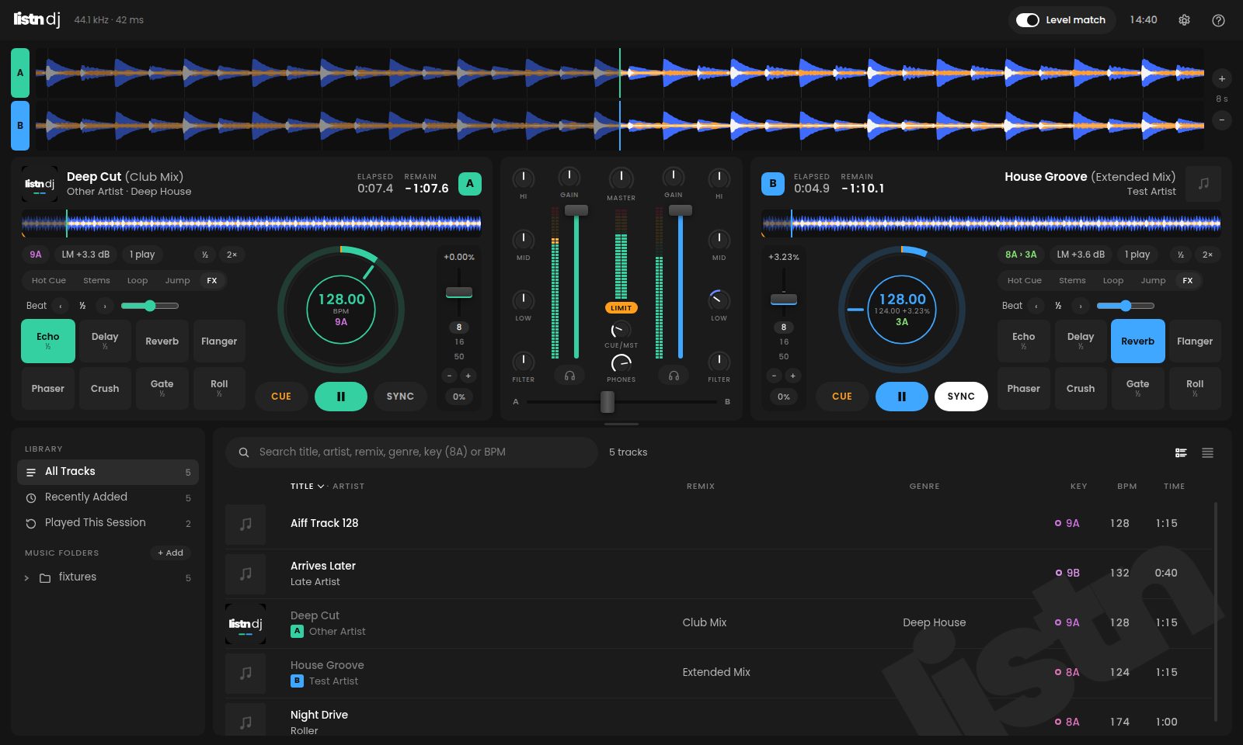Toggle deck A headphone cue icon
Image resolution: width=1243 pixels, height=745 pixels.
point(569,376)
